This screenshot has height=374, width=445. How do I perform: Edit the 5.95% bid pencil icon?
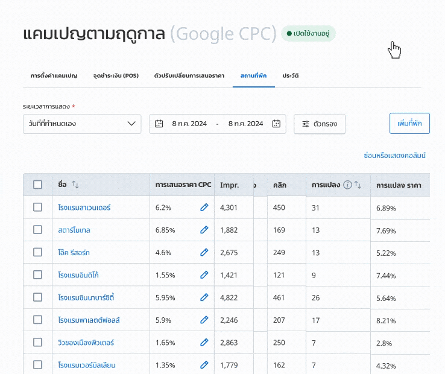pos(204,297)
